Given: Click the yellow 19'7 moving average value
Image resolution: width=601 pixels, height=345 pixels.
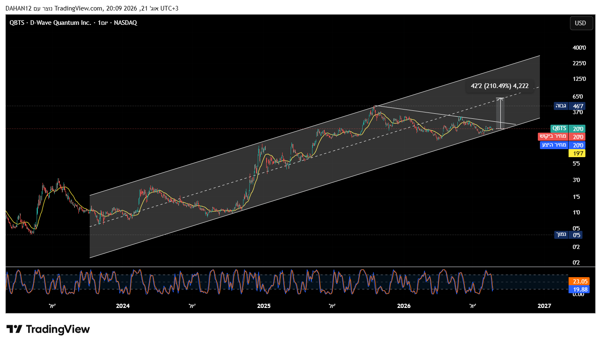Looking at the screenshot, I should [577, 153].
